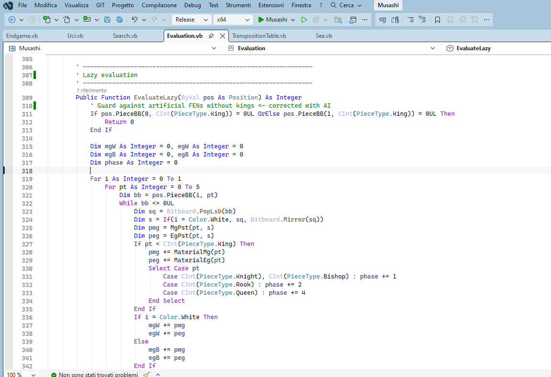Expand the Musashi startup target dropdown
The width and height of the screenshot is (551, 377).
[293, 20]
